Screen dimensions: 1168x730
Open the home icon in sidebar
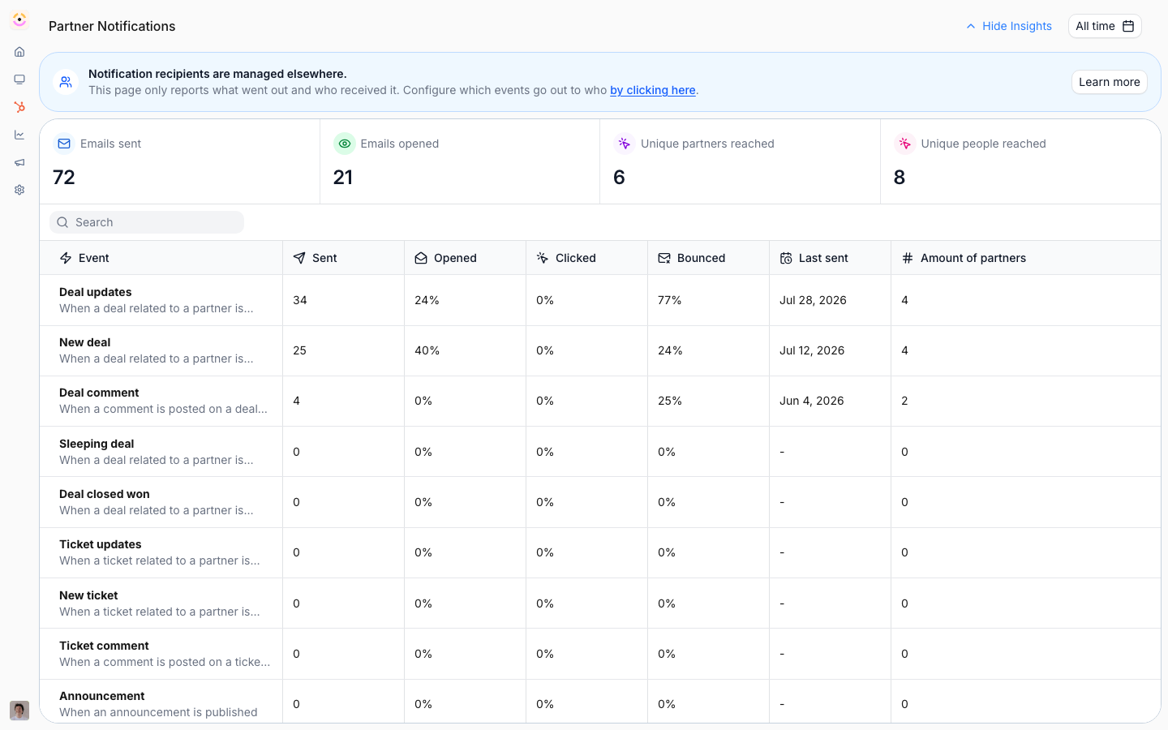(19, 52)
